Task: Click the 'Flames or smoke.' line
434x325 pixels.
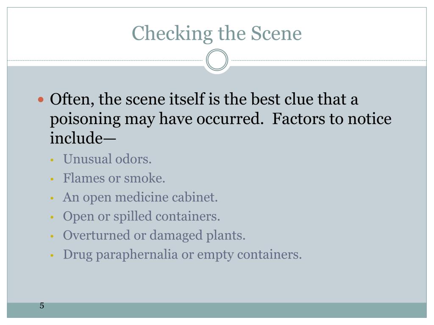Action: (114, 178)
